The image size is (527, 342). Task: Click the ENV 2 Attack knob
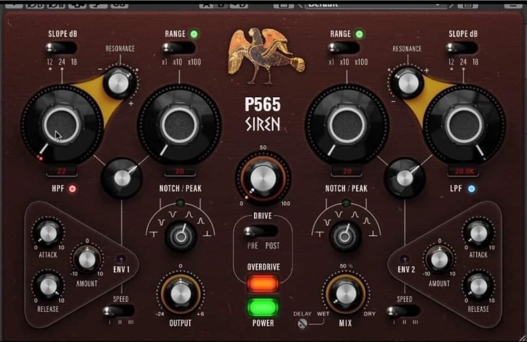[479, 233]
